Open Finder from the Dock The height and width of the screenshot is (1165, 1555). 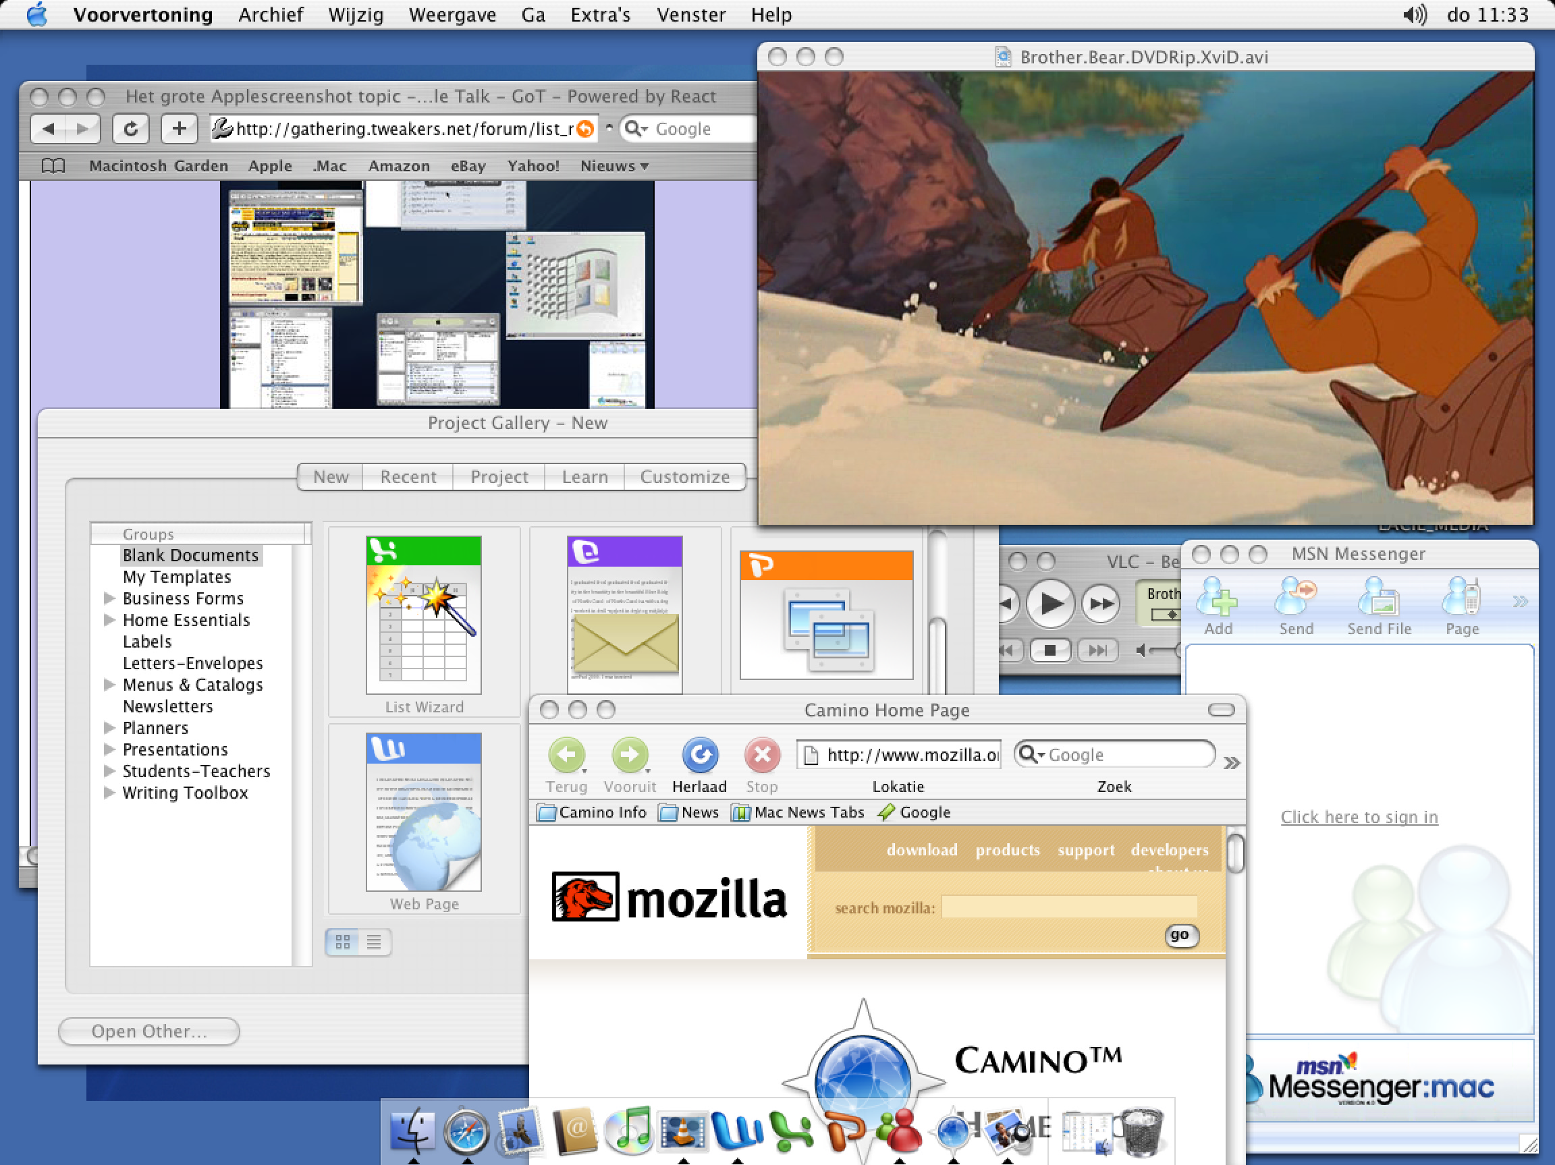(412, 1130)
